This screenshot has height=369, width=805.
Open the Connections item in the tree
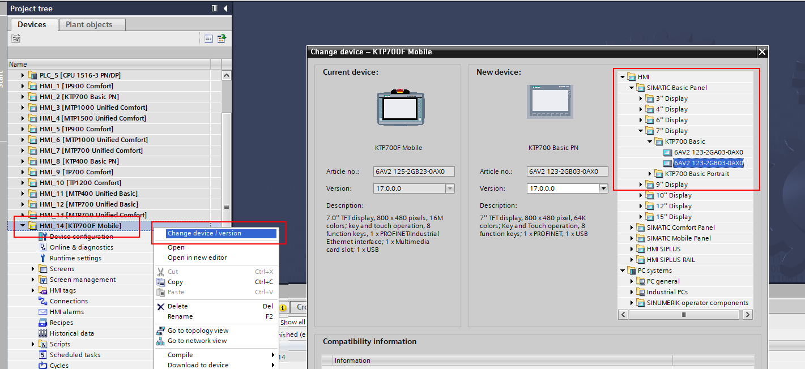coord(69,301)
